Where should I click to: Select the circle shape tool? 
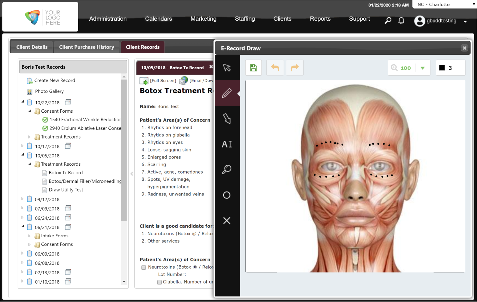tap(227, 195)
